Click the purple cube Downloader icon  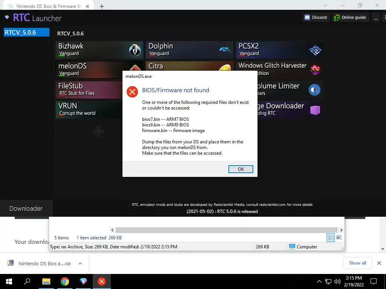point(315,110)
